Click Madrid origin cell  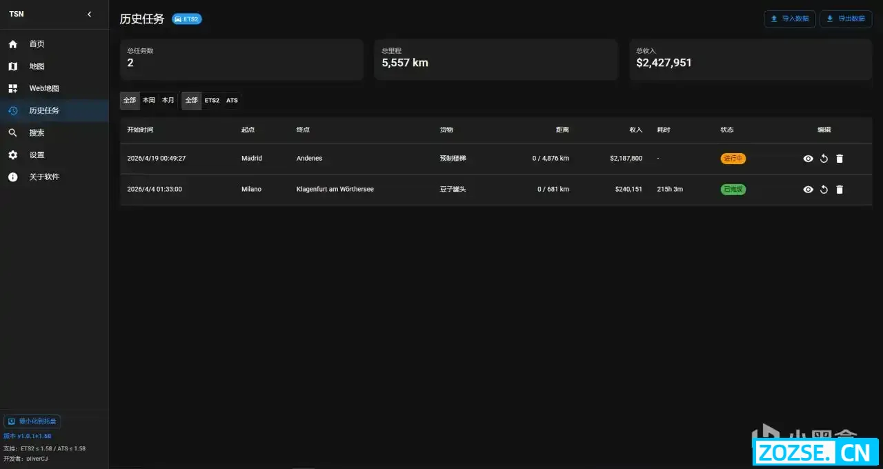coord(252,159)
